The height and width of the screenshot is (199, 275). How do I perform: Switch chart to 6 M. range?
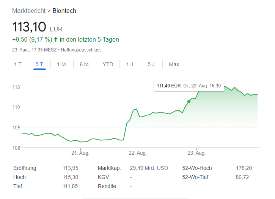[x=85, y=64]
